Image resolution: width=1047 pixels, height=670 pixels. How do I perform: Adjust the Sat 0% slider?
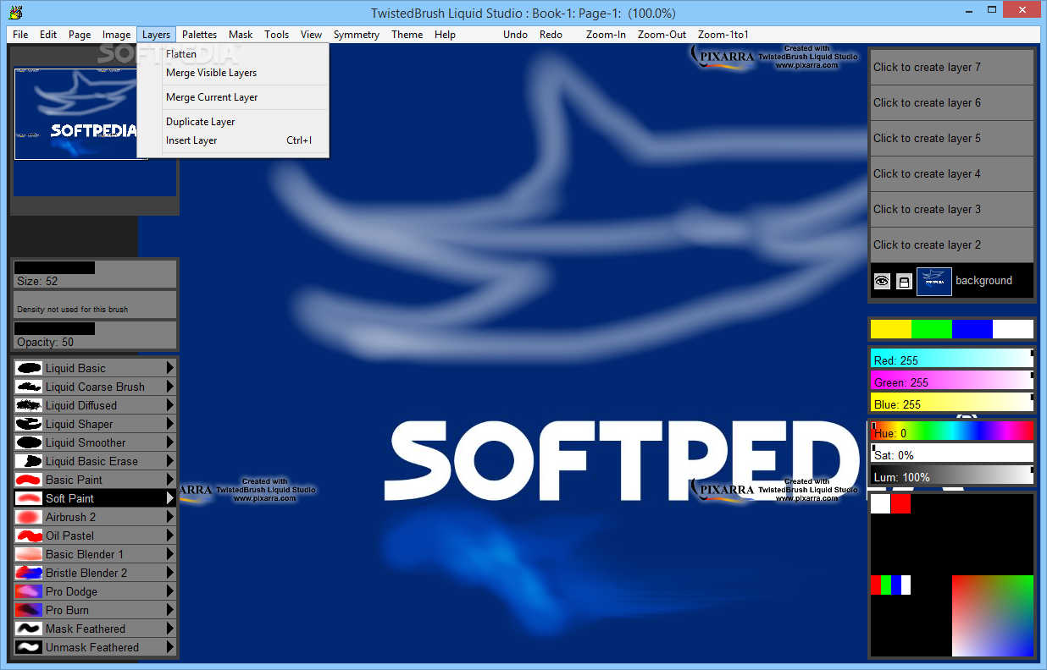click(952, 453)
